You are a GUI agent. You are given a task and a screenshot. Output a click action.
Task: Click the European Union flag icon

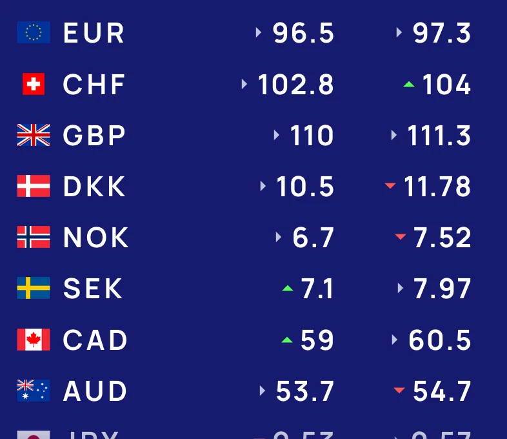click(x=34, y=32)
